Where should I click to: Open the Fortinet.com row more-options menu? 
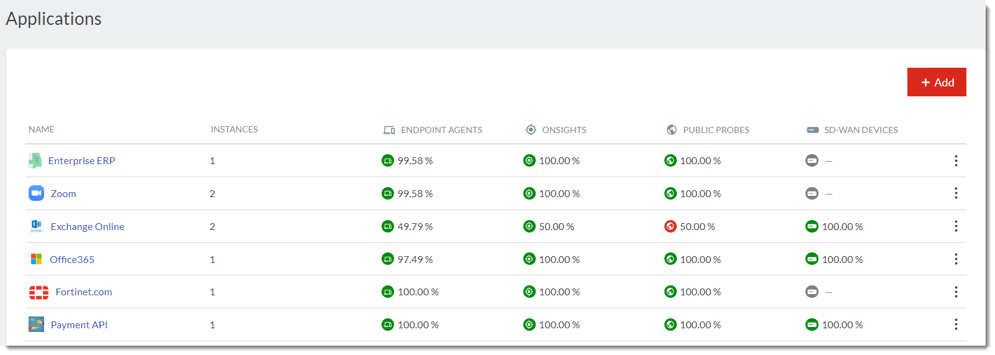coord(956,292)
